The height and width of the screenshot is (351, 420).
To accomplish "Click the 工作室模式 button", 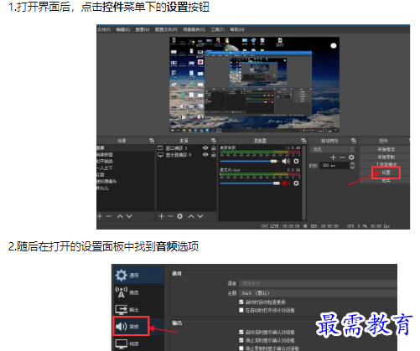I will point(386,165).
